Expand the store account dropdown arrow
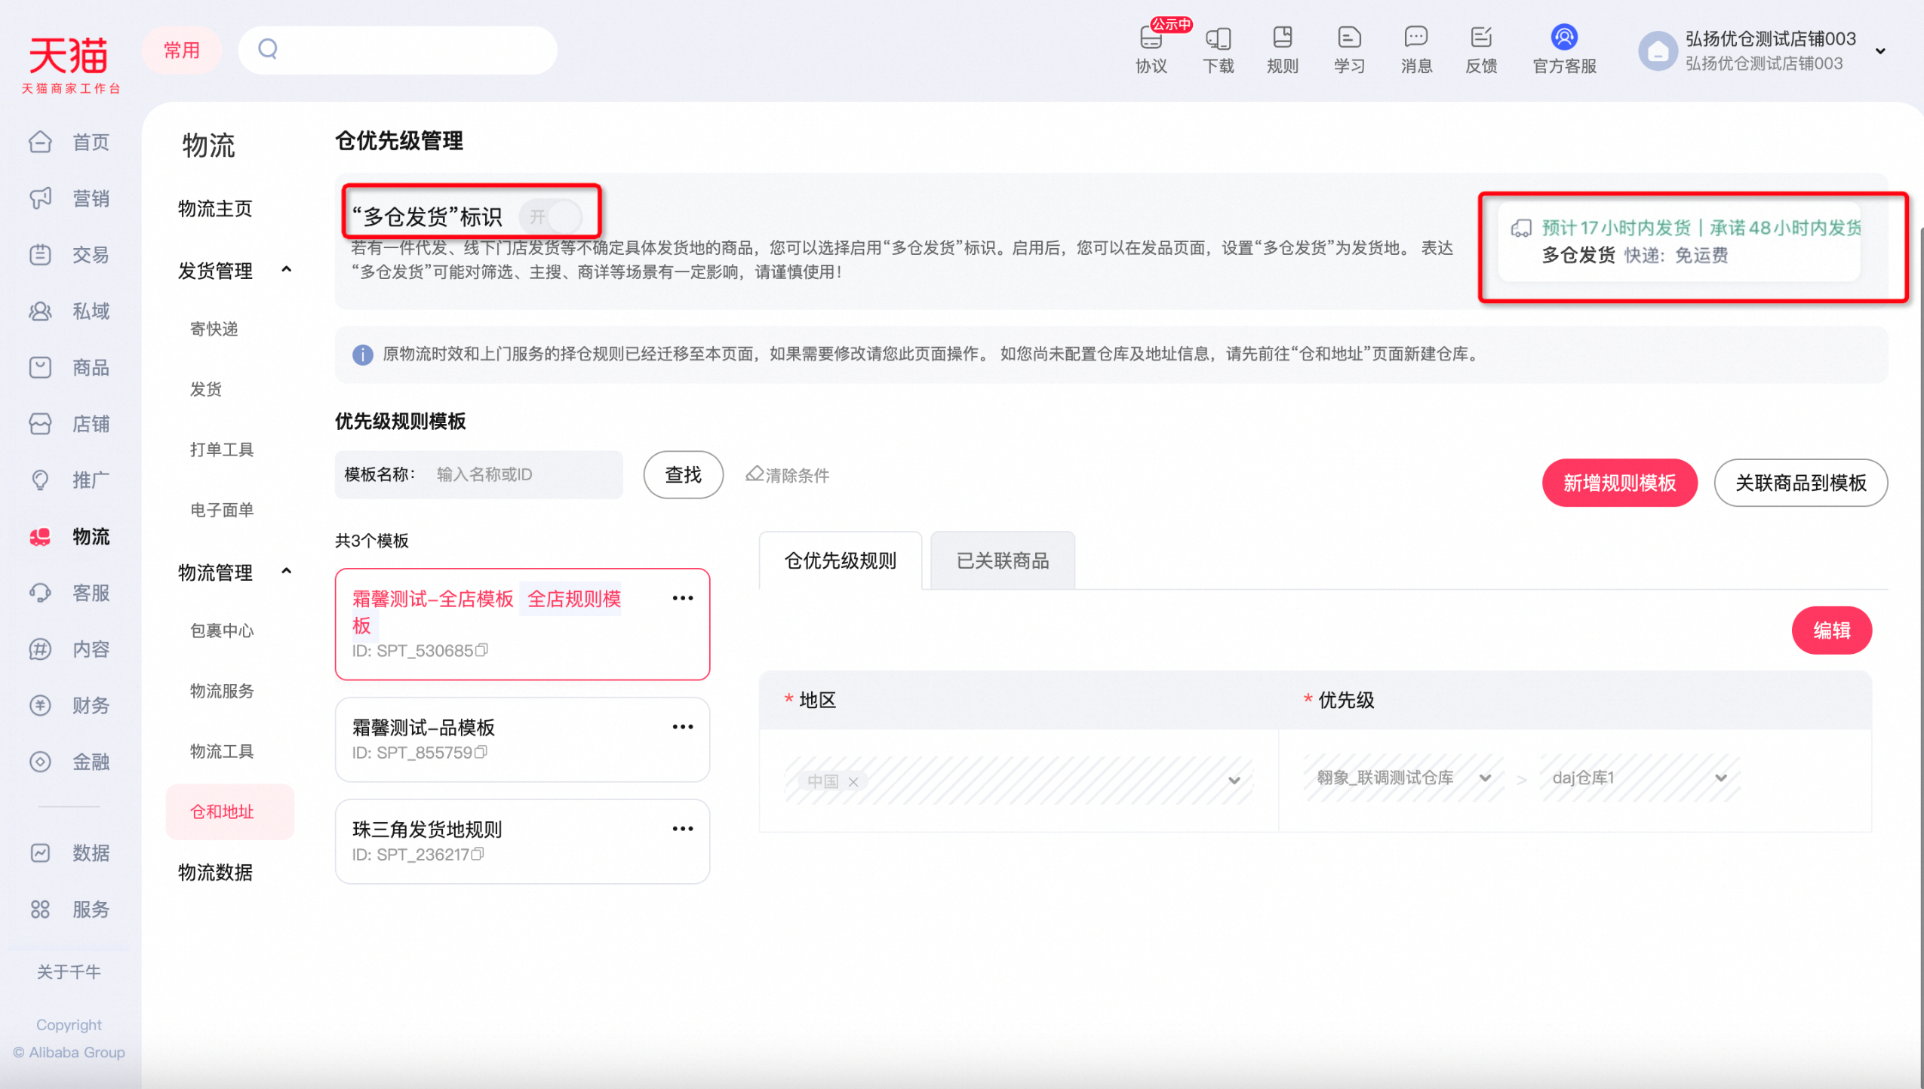The height and width of the screenshot is (1089, 1924). tap(1881, 51)
